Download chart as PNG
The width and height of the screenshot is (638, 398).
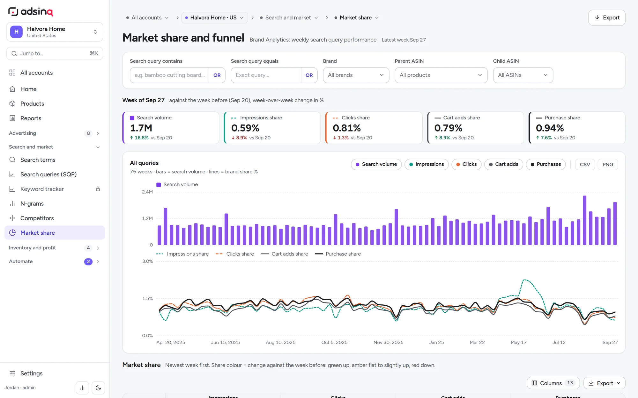click(608, 164)
